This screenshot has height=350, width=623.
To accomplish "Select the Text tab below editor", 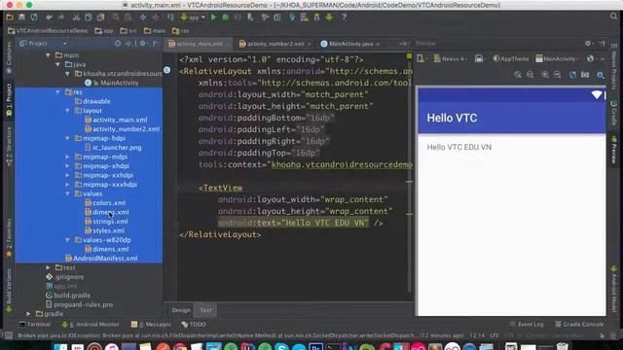I will 205,310.
